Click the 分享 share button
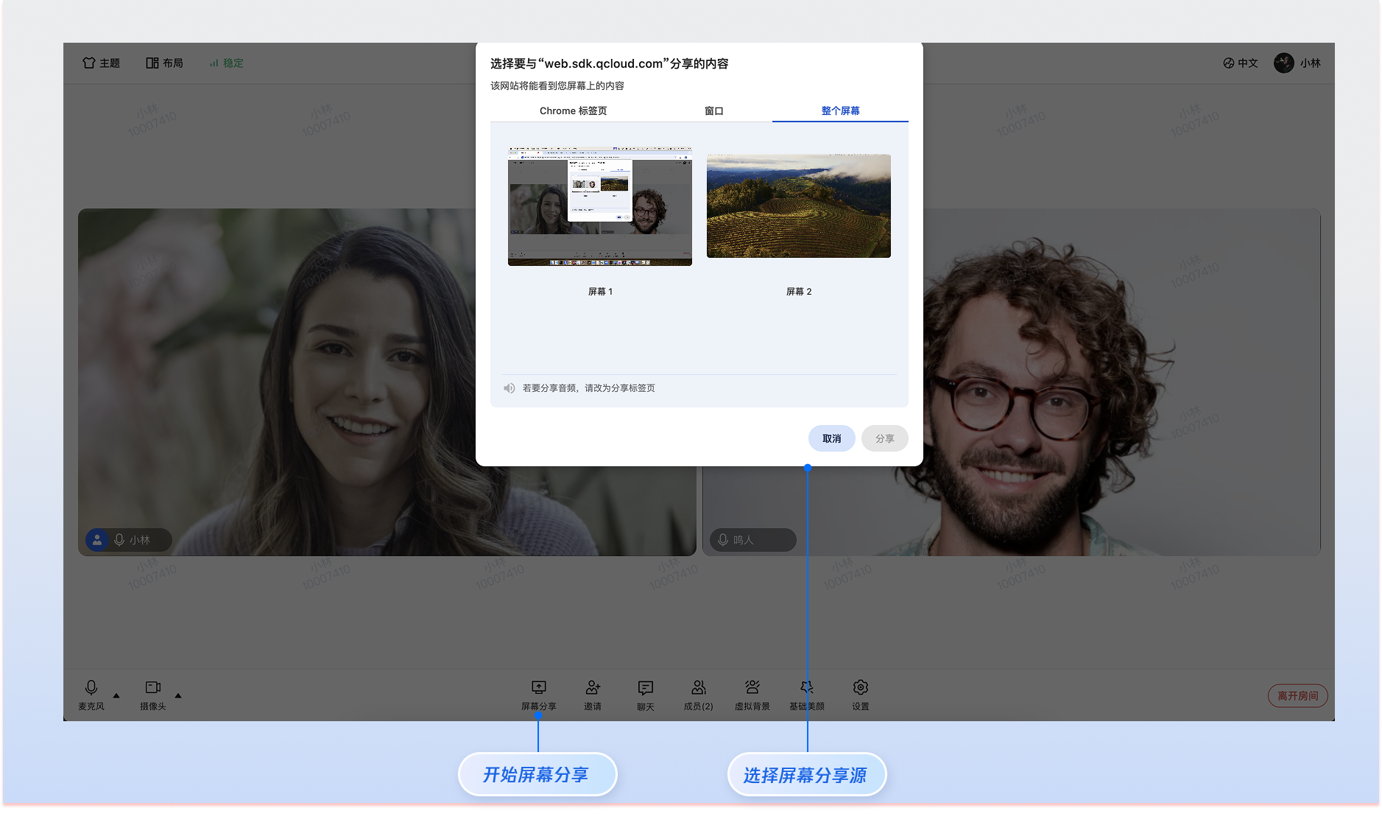Screen dimensions: 1382x814 click(885, 439)
